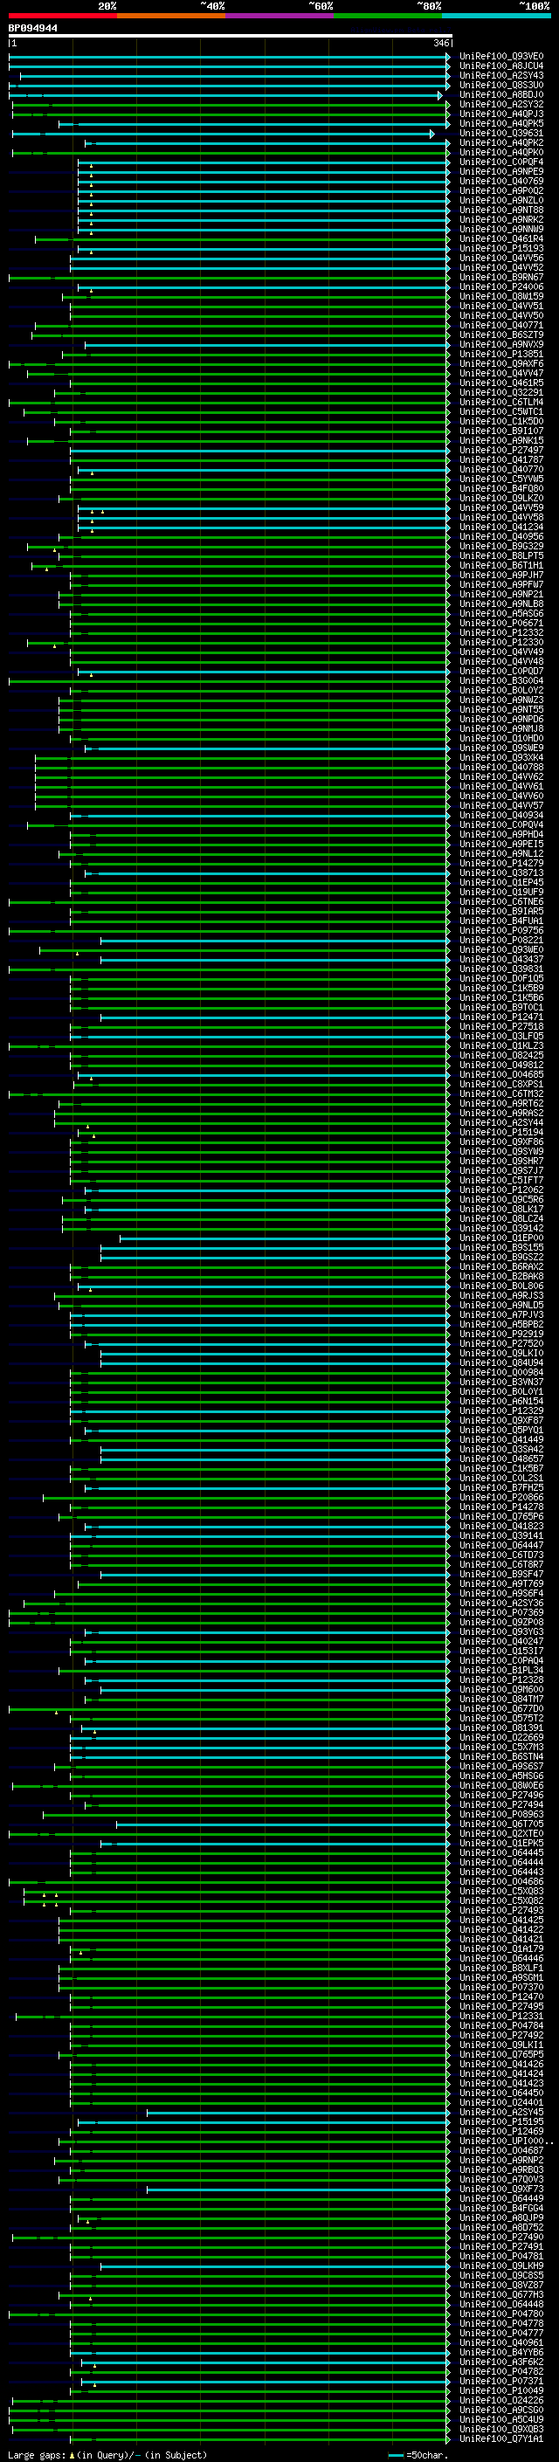Open hit UniRef100_A8BDJ0
The image size is (559, 2462).
click(501, 94)
